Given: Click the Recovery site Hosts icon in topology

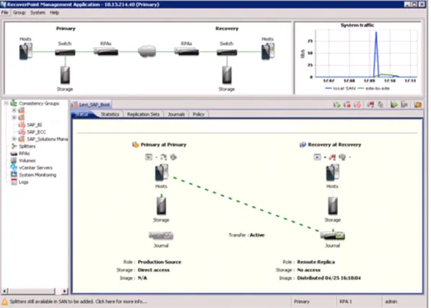Looking at the screenshot, I should tap(268, 51).
